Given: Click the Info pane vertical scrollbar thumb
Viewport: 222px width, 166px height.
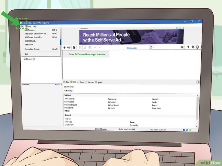Looking at the screenshot, I should [197, 108].
